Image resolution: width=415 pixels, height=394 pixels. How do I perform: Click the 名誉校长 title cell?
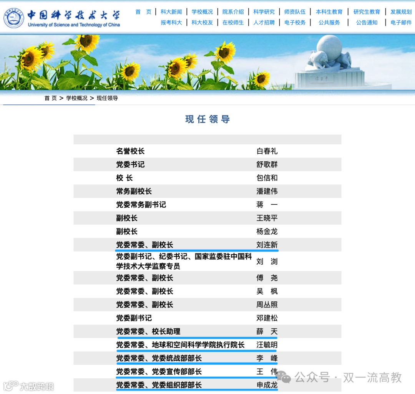click(x=130, y=151)
